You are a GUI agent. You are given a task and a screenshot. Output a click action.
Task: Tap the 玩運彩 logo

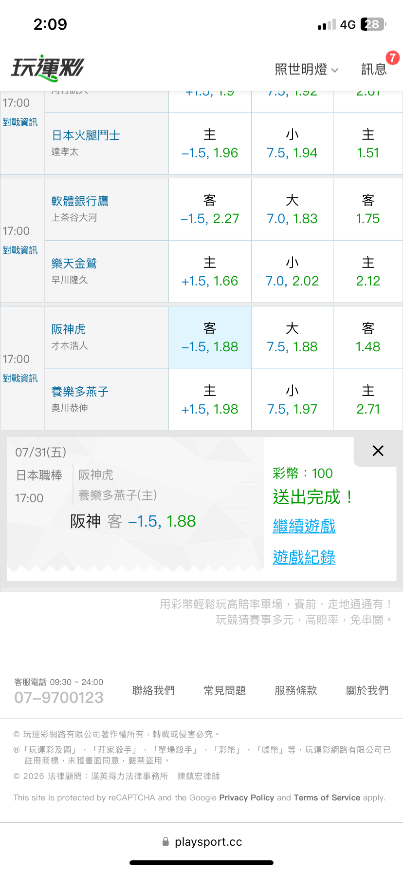tap(48, 68)
